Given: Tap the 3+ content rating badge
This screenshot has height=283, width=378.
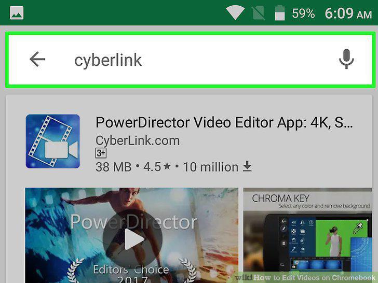Looking at the screenshot, I should [101, 153].
